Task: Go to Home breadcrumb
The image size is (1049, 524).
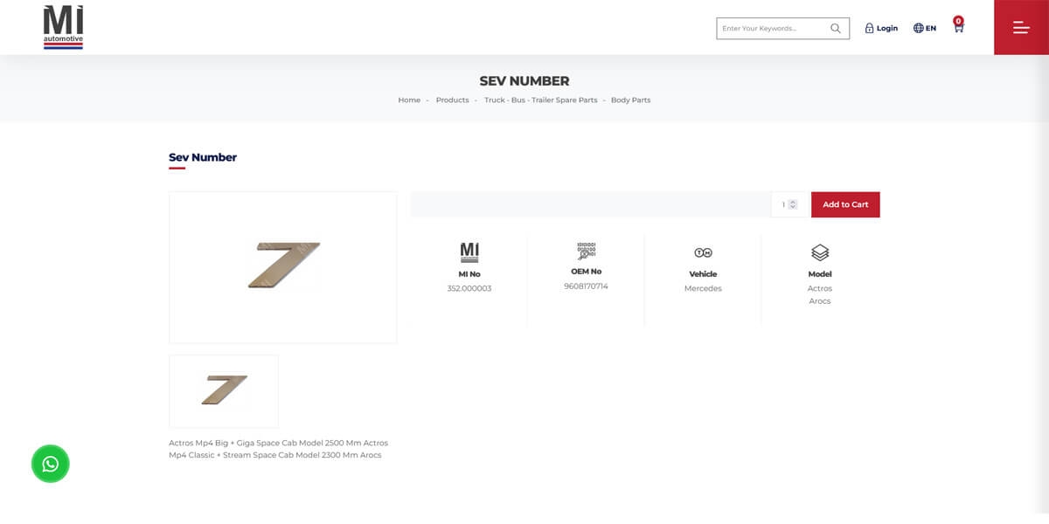Action: (x=409, y=100)
